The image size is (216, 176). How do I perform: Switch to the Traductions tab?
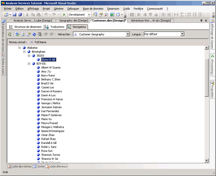click(55, 27)
